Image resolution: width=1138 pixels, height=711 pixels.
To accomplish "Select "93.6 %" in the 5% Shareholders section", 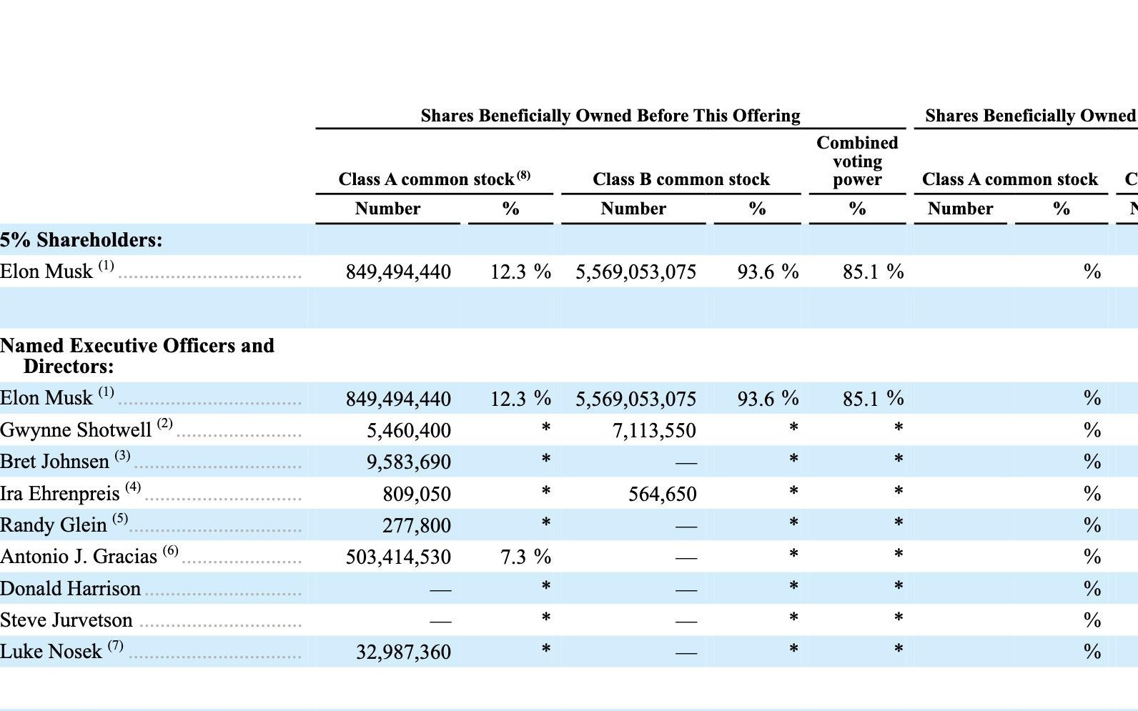I will tap(768, 272).
